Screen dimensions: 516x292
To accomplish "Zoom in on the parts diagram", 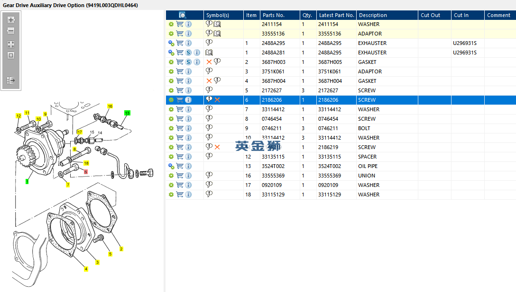I will tap(11, 20).
